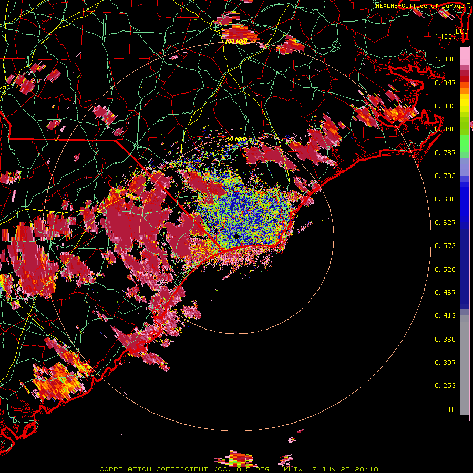Click the 100 NMI range ring label
This screenshot has height=473, width=473.
coord(236,42)
